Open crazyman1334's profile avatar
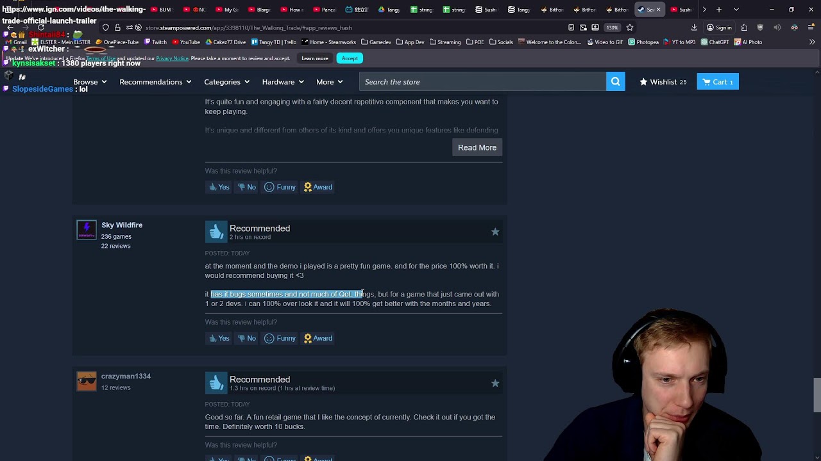This screenshot has height=461, width=821. 87,381
